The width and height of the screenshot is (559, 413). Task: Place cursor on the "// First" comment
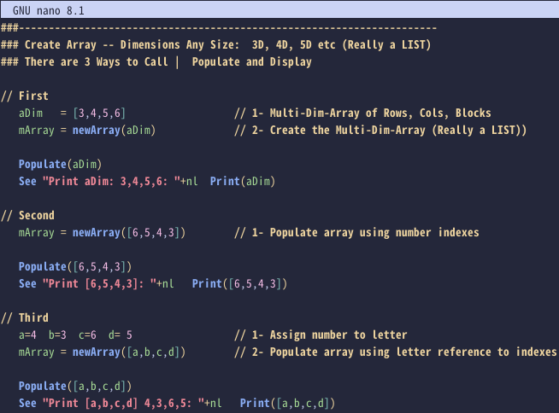(25, 96)
